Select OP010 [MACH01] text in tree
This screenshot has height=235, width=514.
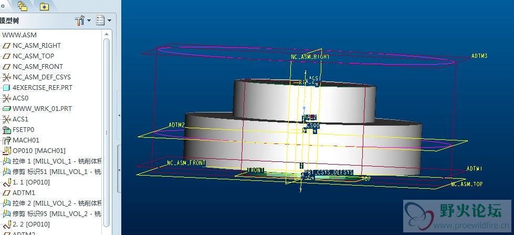pyautogui.click(x=39, y=151)
